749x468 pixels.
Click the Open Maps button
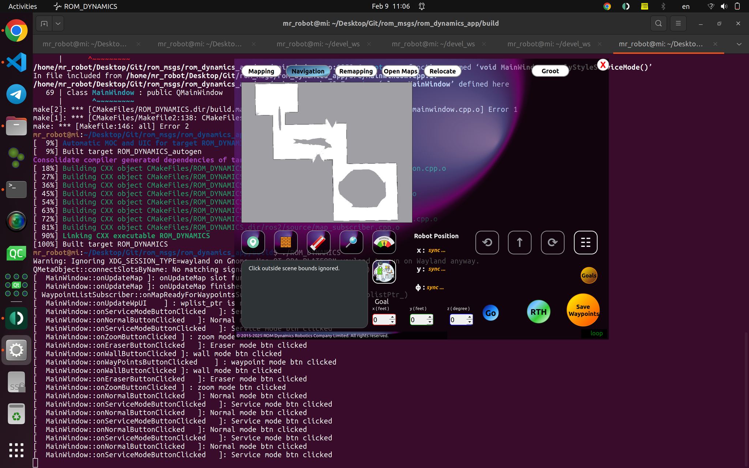click(x=400, y=71)
